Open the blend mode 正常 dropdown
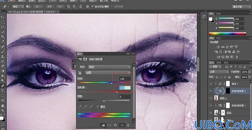 click(219, 72)
